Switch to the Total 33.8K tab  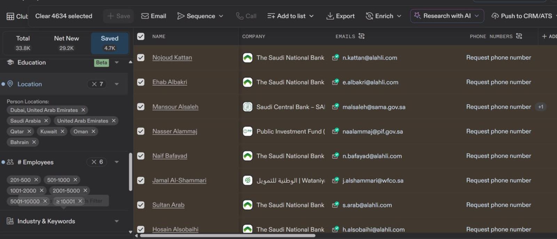[23, 43]
